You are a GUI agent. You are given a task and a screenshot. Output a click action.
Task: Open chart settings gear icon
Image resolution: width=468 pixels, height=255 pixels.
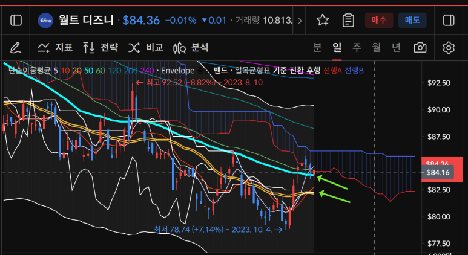[448, 48]
